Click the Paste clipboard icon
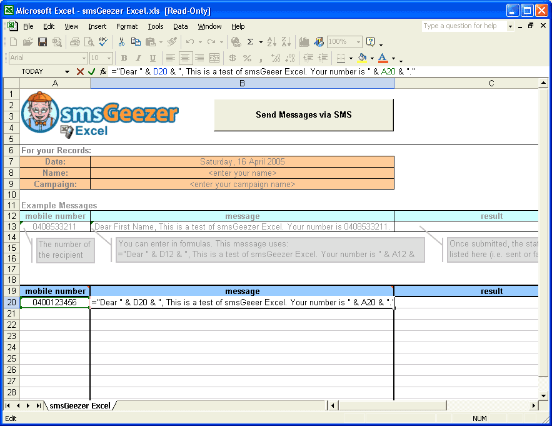 point(151,42)
